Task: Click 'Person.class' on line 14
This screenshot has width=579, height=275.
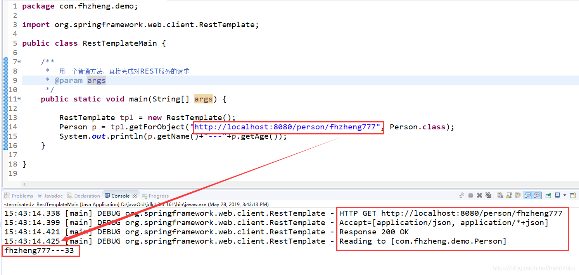Action: coord(418,127)
